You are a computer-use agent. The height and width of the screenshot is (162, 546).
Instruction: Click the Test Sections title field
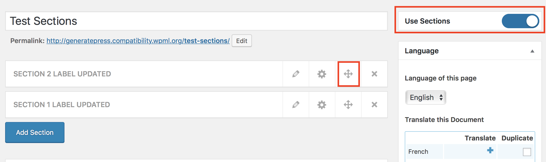tap(196, 21)
